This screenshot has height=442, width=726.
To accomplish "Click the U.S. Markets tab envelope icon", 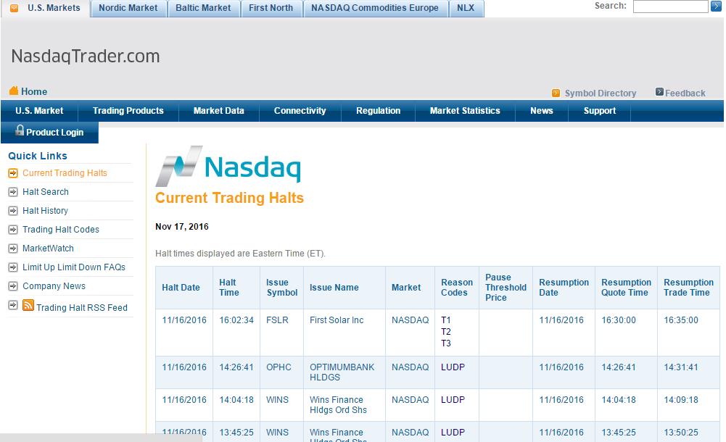I will [15, 8].
